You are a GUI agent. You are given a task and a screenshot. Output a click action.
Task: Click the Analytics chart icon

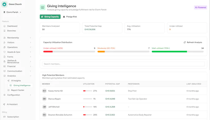(4, 76)
